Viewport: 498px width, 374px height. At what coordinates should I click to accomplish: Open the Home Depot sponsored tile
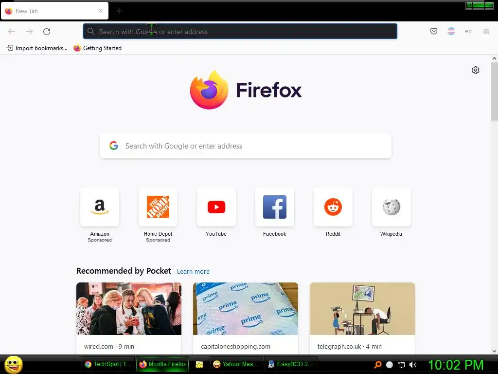(158, 207)
